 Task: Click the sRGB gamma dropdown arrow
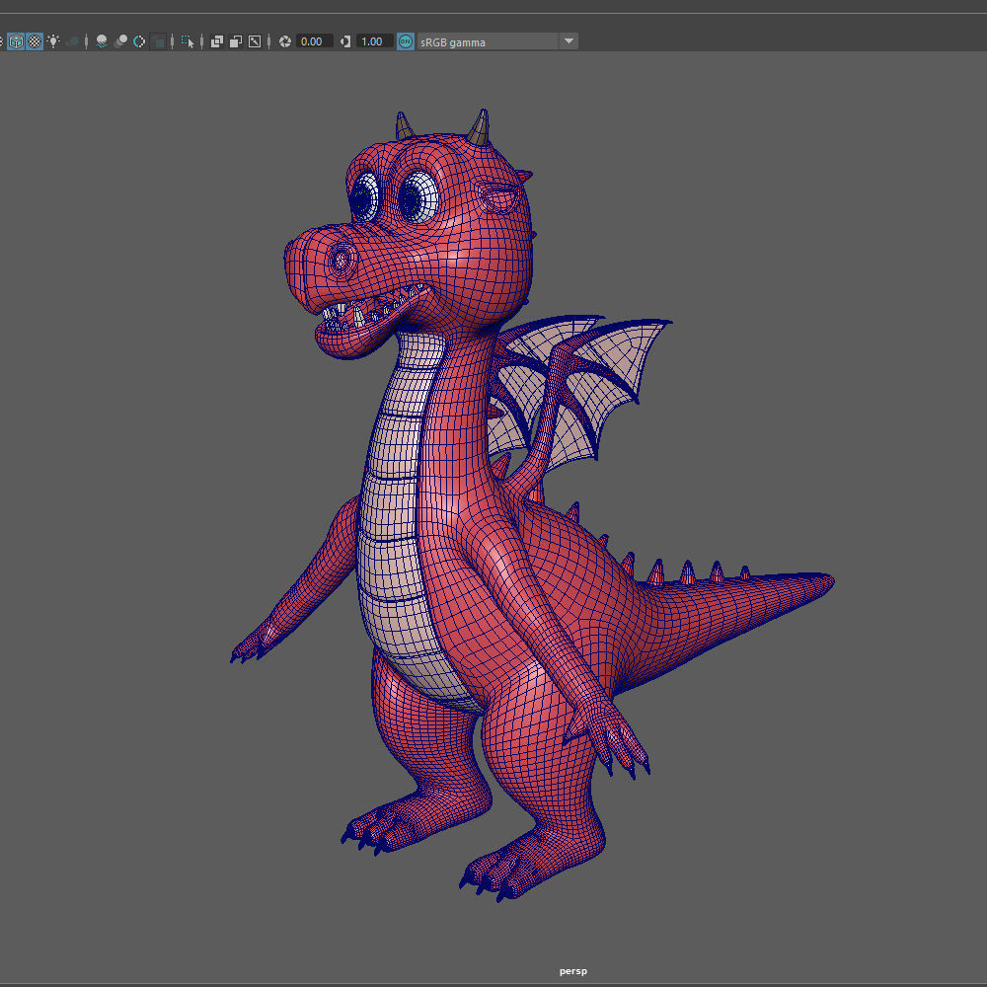569,41
